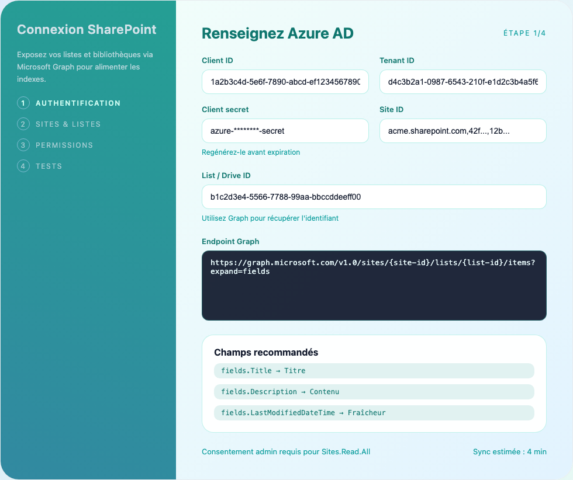The image size is (573, 480).
Task: Click the List / Drive ID field
Action: click(374, 197)
